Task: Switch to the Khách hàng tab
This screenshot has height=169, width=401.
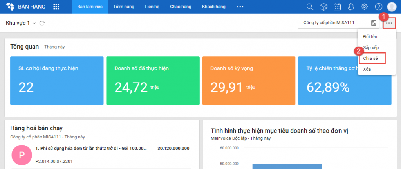Action: coord(214,7)
